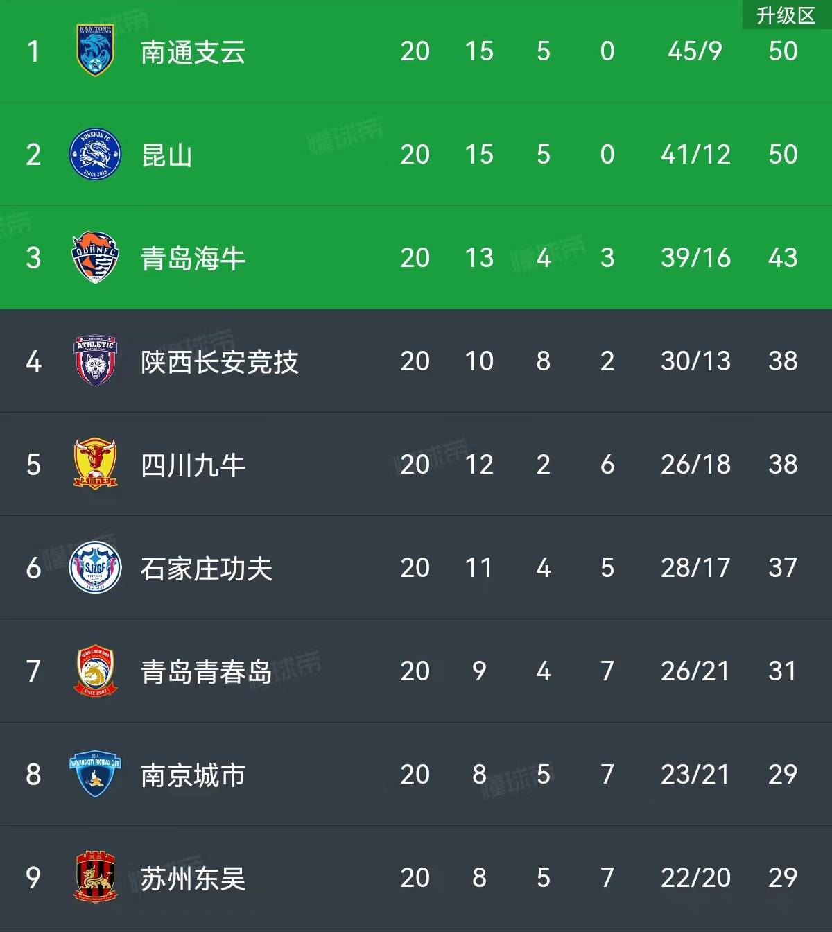Viewport: 832px width, 932px height.
Task: Select Shijiazhuang Gongfu SJZGF round badge
Action: tap(95, 567)
